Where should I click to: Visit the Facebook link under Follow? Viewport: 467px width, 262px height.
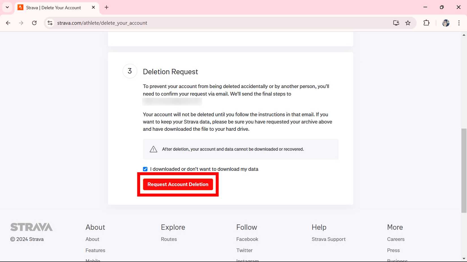247,239
